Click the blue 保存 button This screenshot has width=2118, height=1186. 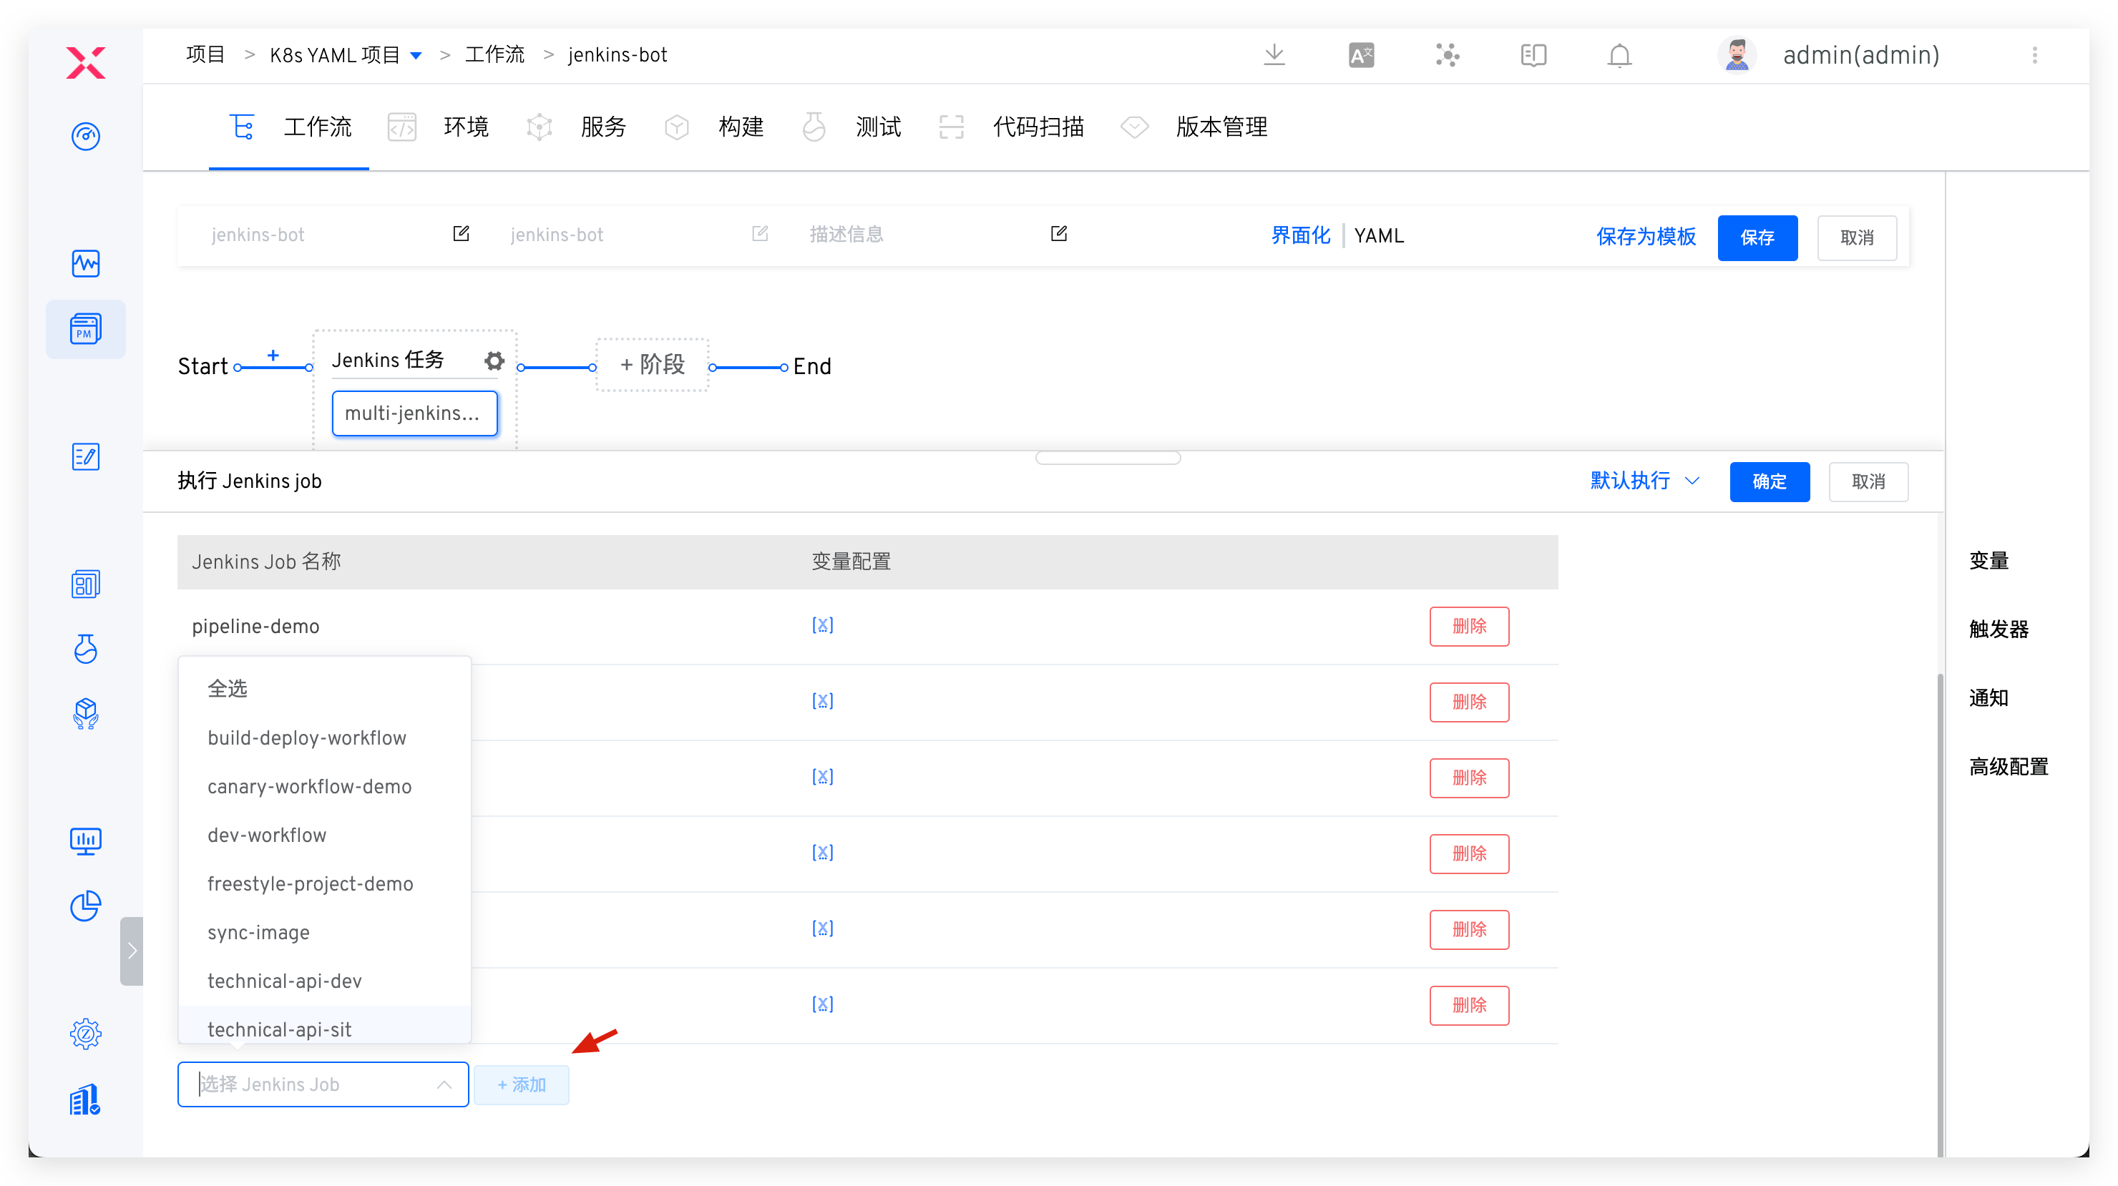tap(1757, 237)
